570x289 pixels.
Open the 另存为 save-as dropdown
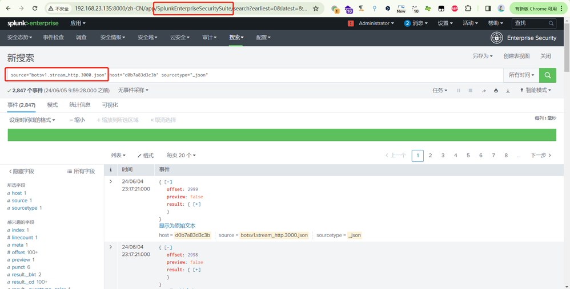point(483,56)
